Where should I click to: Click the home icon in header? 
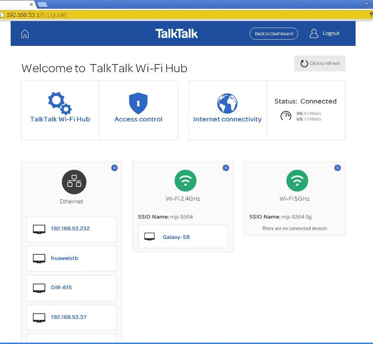point(25,34)
